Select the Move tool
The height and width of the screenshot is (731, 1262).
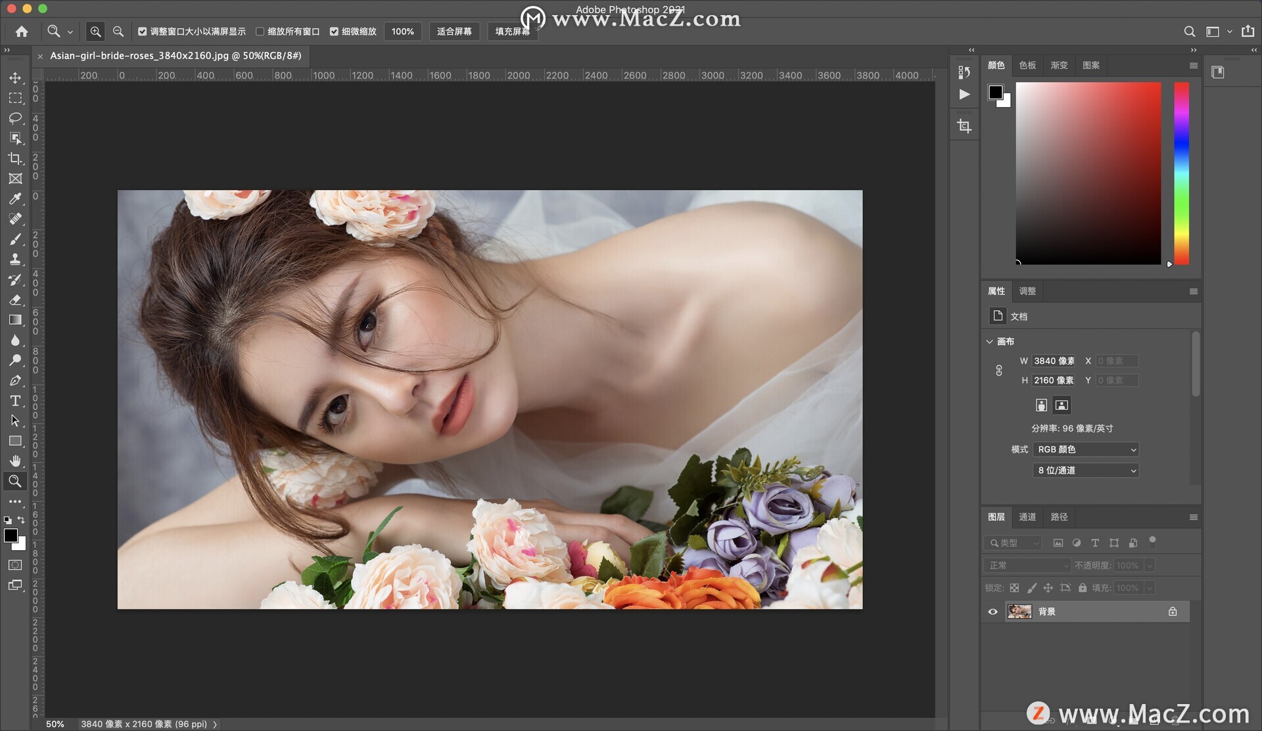click(15, 78)
